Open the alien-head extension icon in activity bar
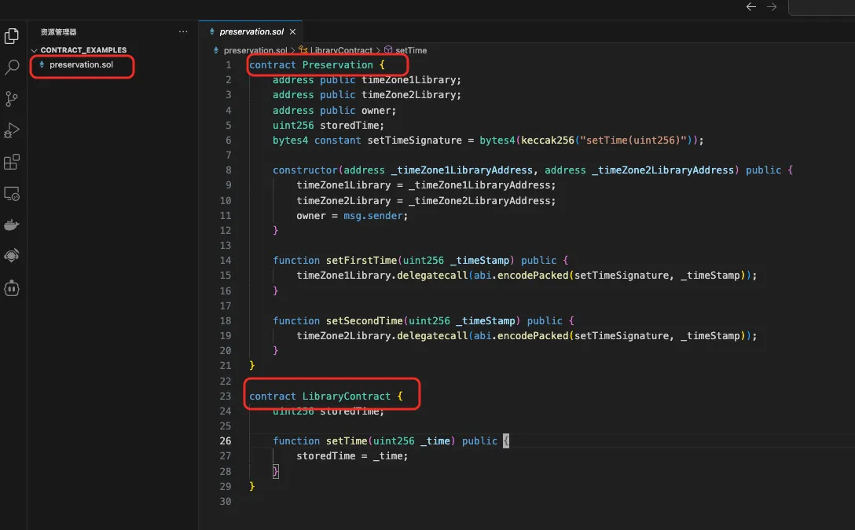855x530 pixels. coord(12,255)
